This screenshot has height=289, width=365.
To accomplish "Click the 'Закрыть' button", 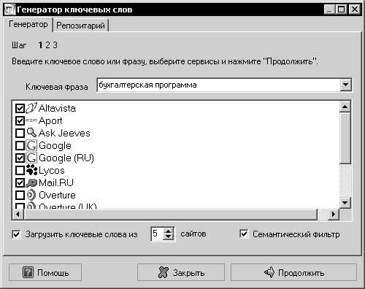I will (181, 272).
